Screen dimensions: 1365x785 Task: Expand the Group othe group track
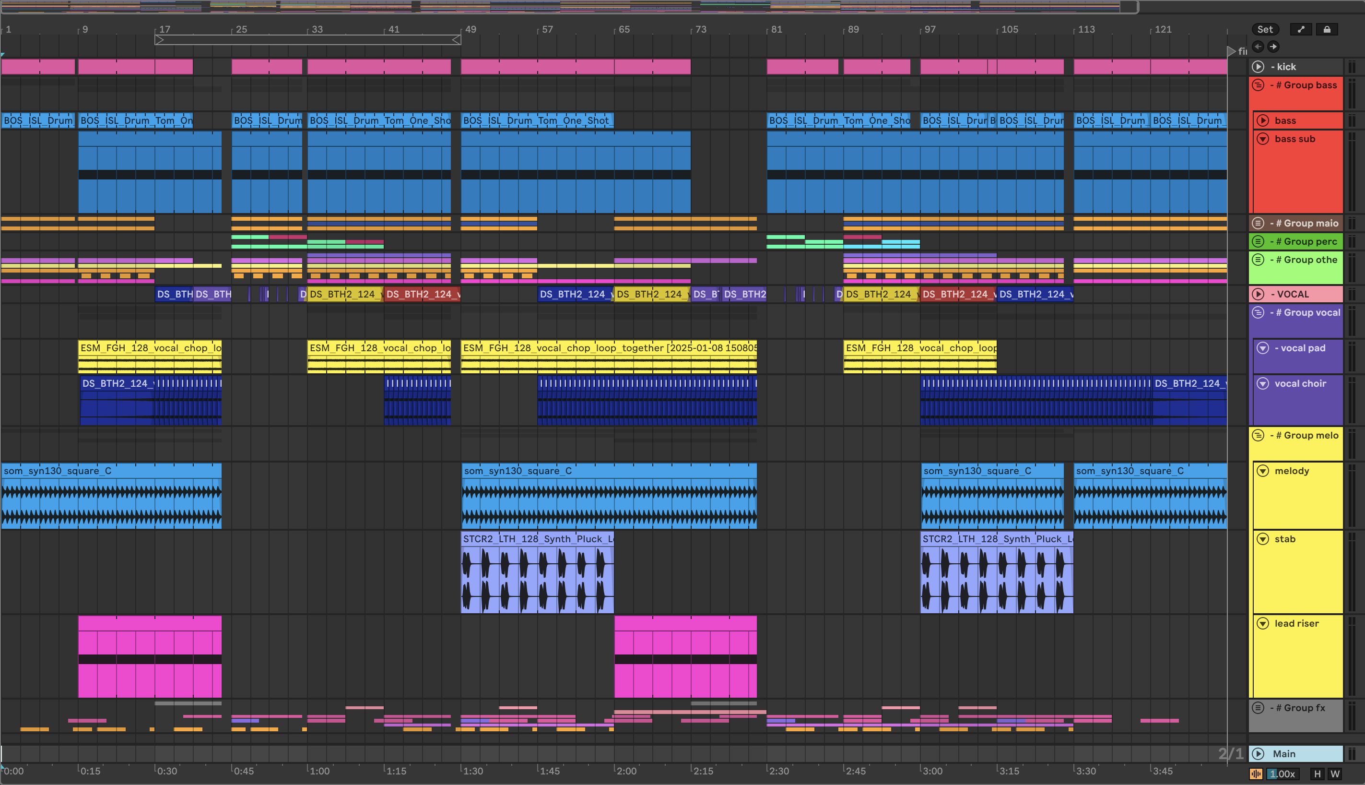pyautogui.click(x=1259, y=260)
